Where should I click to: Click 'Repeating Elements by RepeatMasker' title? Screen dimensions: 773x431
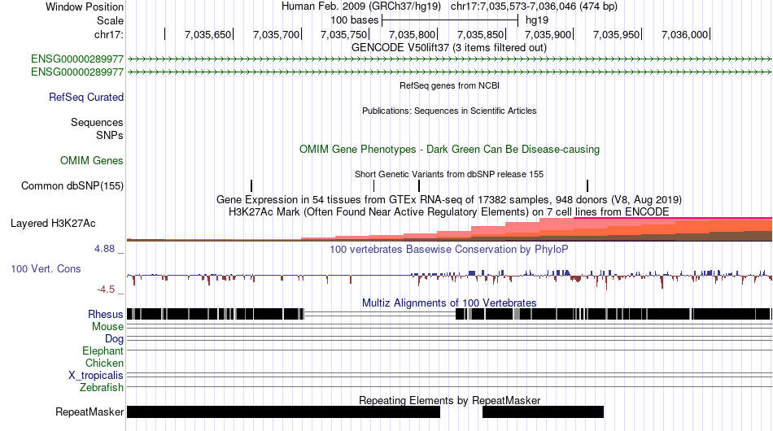[449, 400]
